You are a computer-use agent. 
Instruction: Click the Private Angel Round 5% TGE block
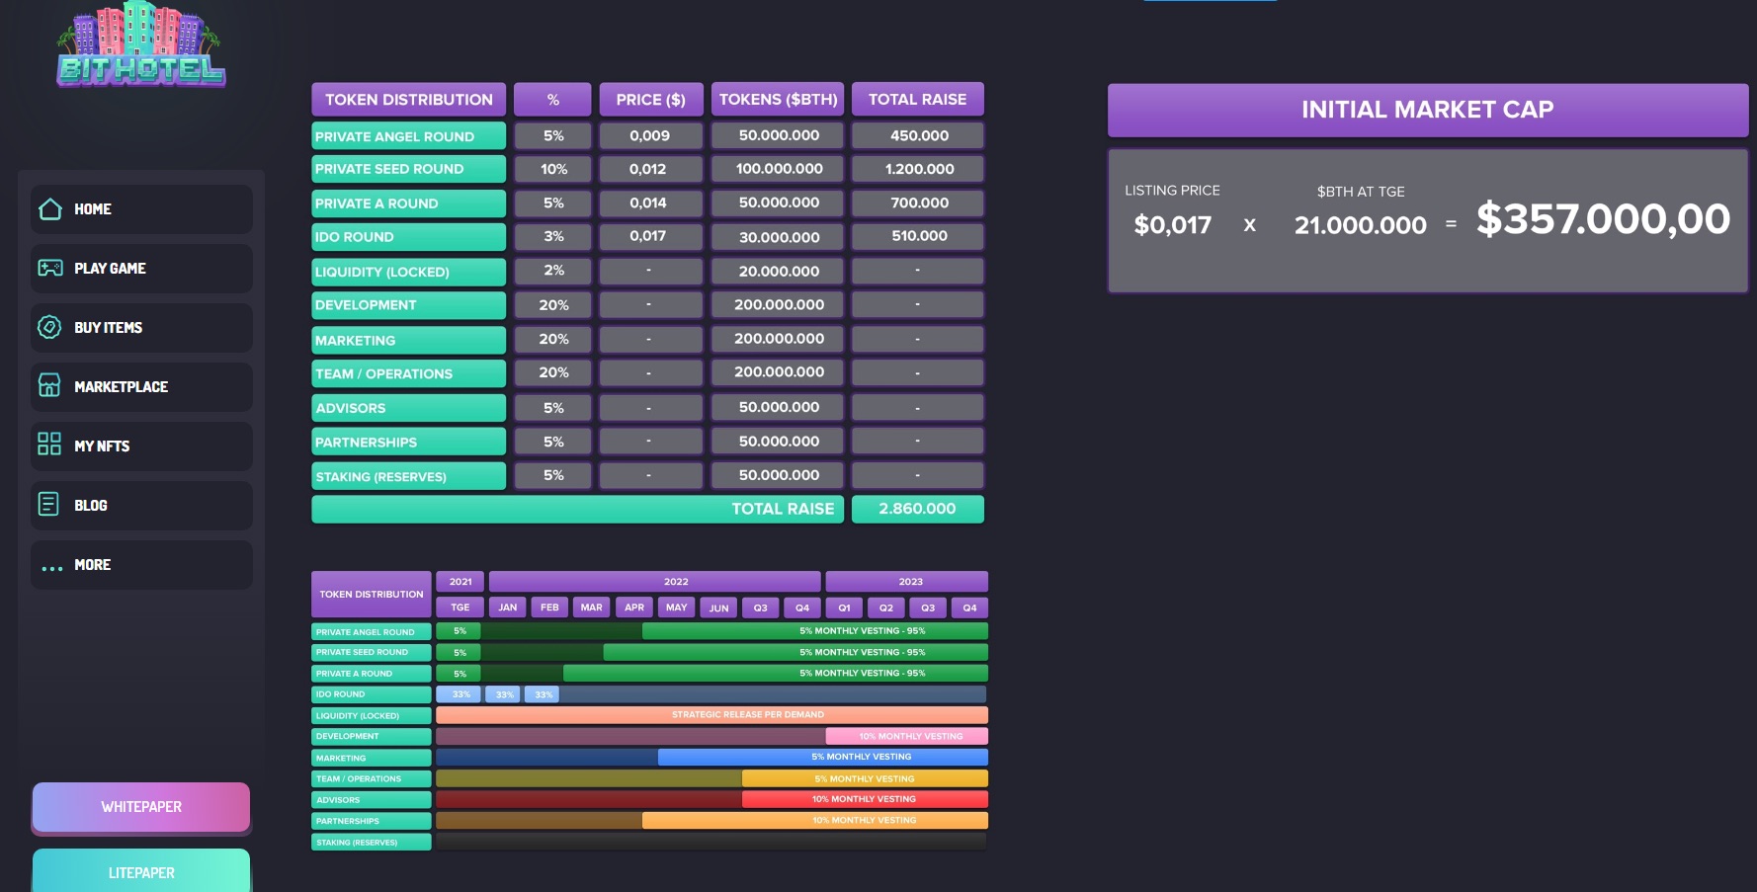click(x=460, y=631)
